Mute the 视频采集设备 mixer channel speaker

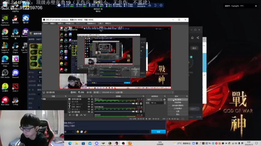137,112
